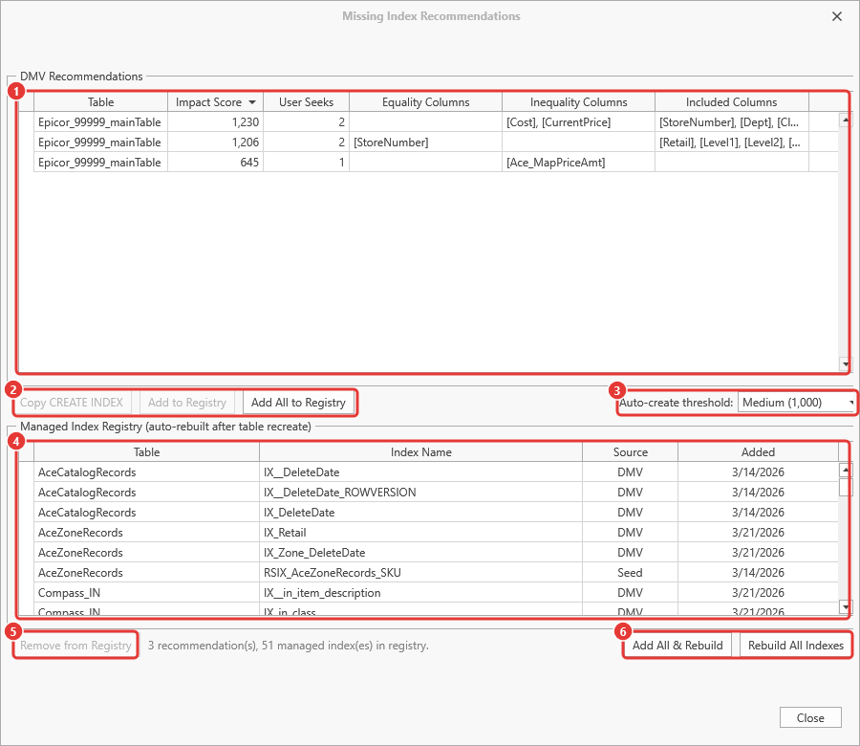860x746 pixels.
Task: Click recommendations grid scroll up arrow
Action: pyautogui.click(x=846, y=120)
